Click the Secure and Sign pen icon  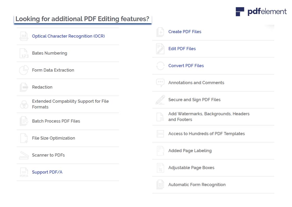coord(160,100)
